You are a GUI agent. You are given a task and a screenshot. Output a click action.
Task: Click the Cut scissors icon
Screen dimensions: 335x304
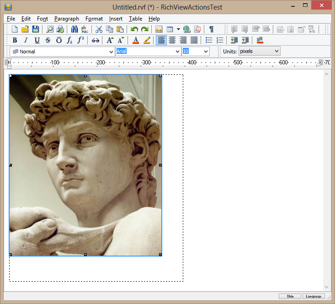[99, 29]
